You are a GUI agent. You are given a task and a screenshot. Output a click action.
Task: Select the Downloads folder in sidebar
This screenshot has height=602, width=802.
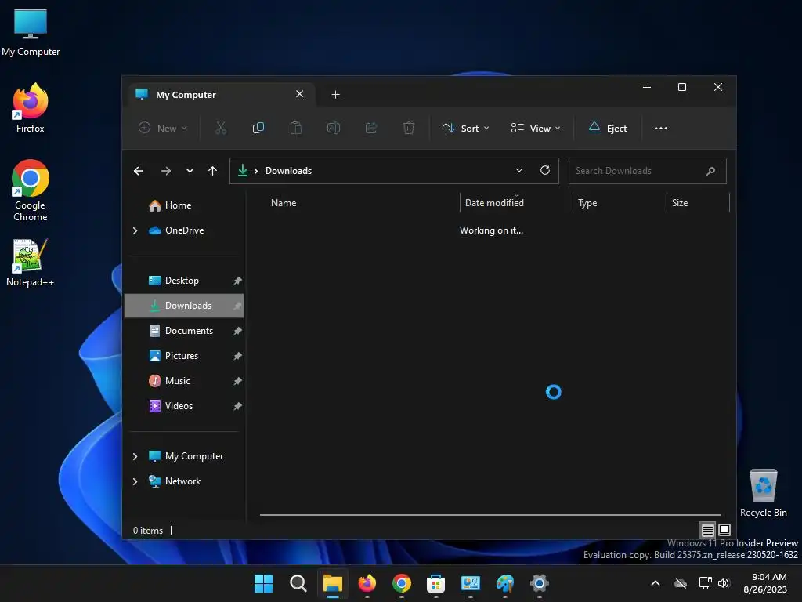point(184,306)
